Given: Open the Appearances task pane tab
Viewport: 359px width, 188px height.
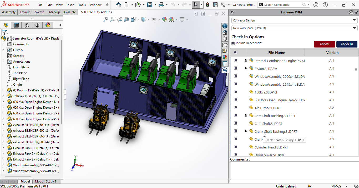Looking at the screenshot, I should click(225, 57).
